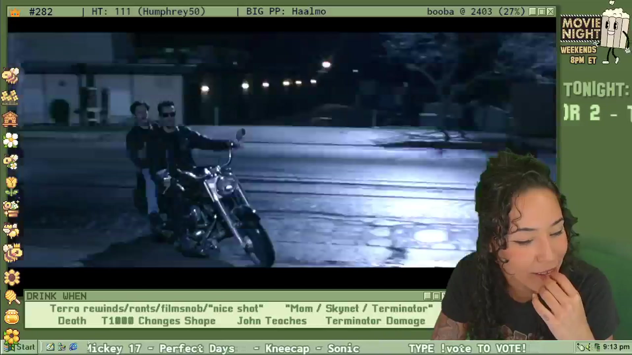Screen dimensions: 632x355
Task: Open the beehive house icon
Action: 10,119
